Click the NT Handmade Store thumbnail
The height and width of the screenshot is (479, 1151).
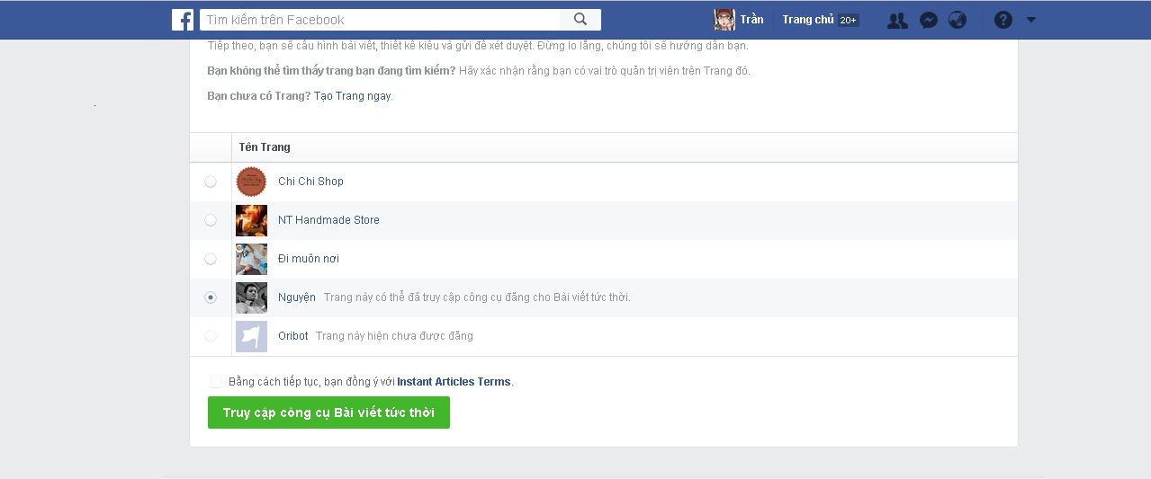pos(251,220)
